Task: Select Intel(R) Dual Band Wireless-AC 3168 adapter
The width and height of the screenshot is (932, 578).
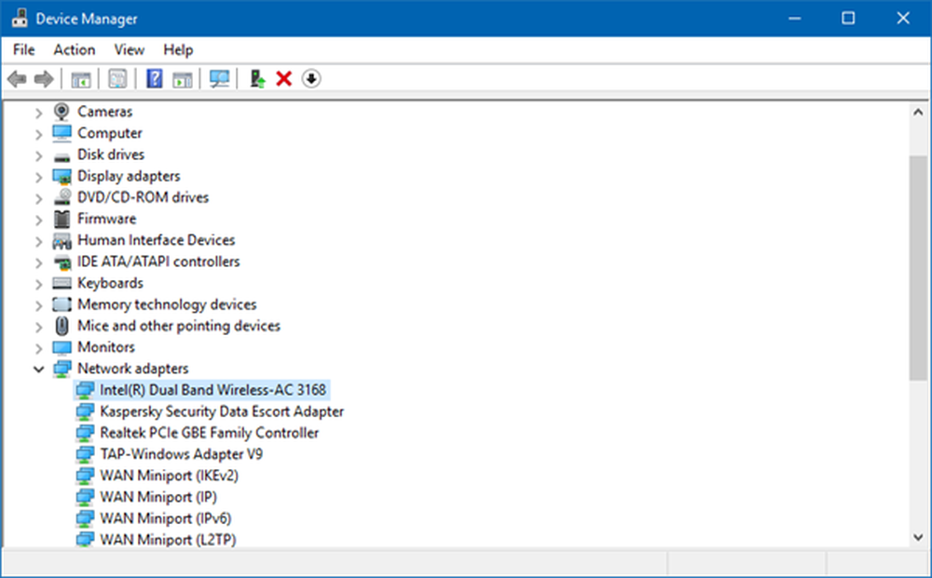Action: 212,390
